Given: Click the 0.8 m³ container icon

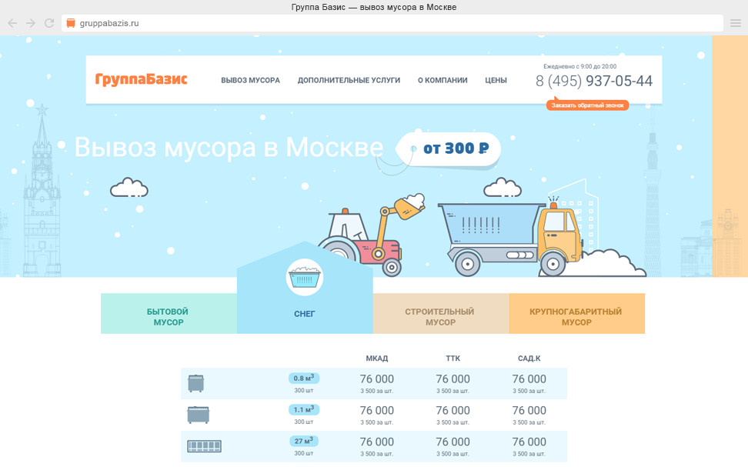Looking at the screenshot, I should coord(196,382).
